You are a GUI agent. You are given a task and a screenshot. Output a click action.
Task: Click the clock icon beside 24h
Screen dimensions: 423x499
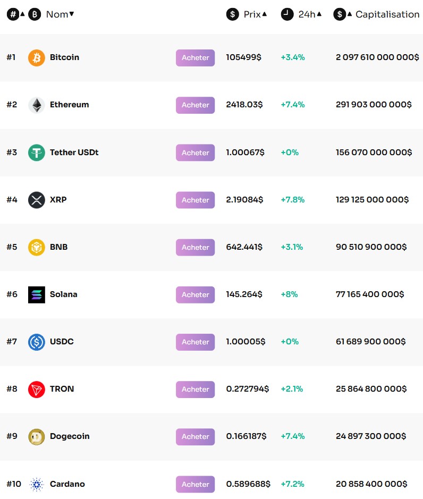(x=287, y=14)
